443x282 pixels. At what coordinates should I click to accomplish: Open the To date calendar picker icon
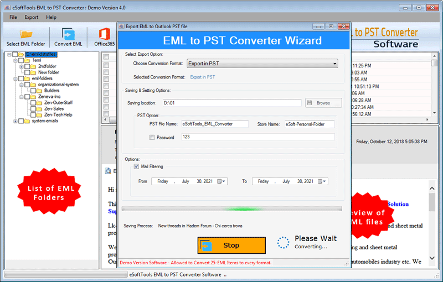tap(321, 181)
